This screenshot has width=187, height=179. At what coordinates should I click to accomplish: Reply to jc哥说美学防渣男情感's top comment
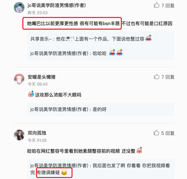coord(170,5)
